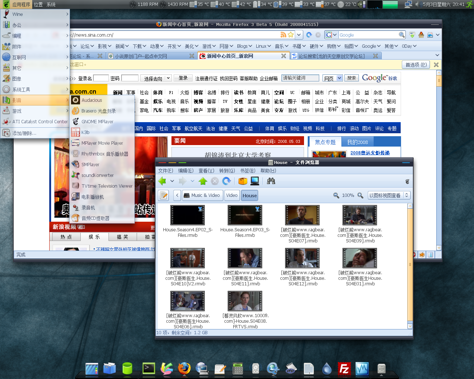Open soundKonverter from submenu

click(102, 175)
